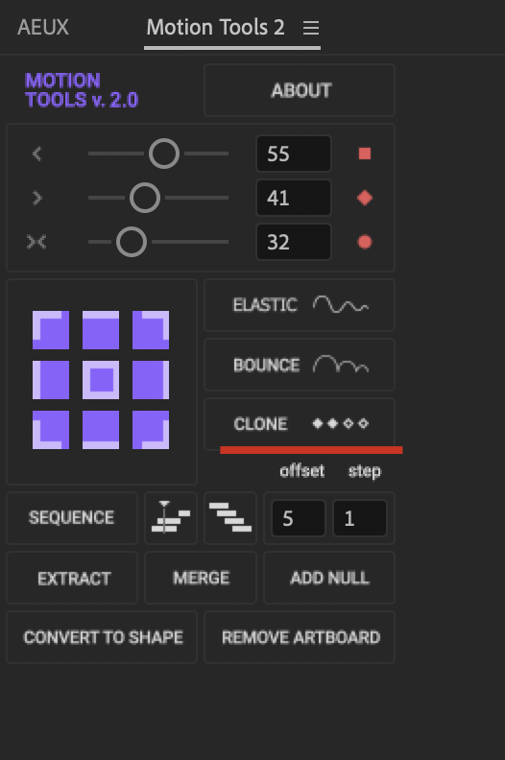This screenshot has width=505, height=760.
Task: Click the ease-out right arrow icon
Action: (36, 198)
